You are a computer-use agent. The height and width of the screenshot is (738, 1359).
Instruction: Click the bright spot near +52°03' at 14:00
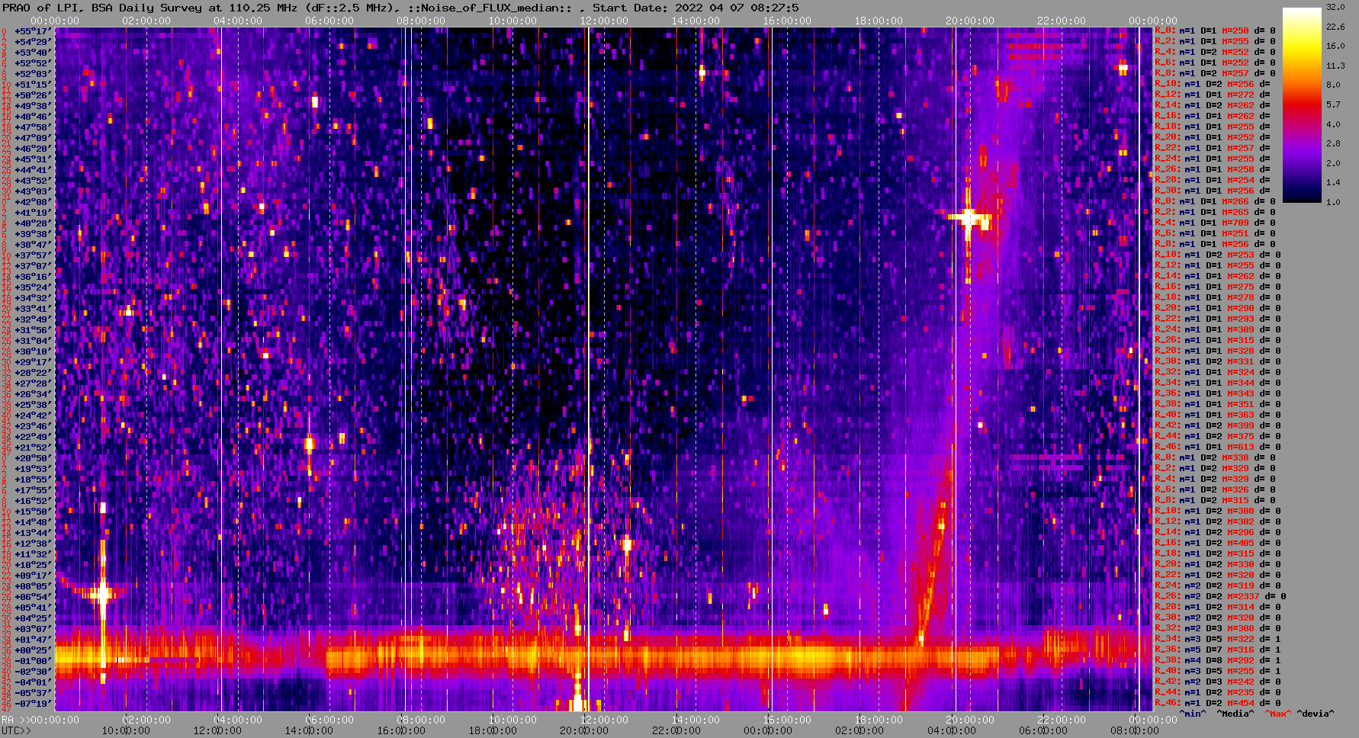702,73
